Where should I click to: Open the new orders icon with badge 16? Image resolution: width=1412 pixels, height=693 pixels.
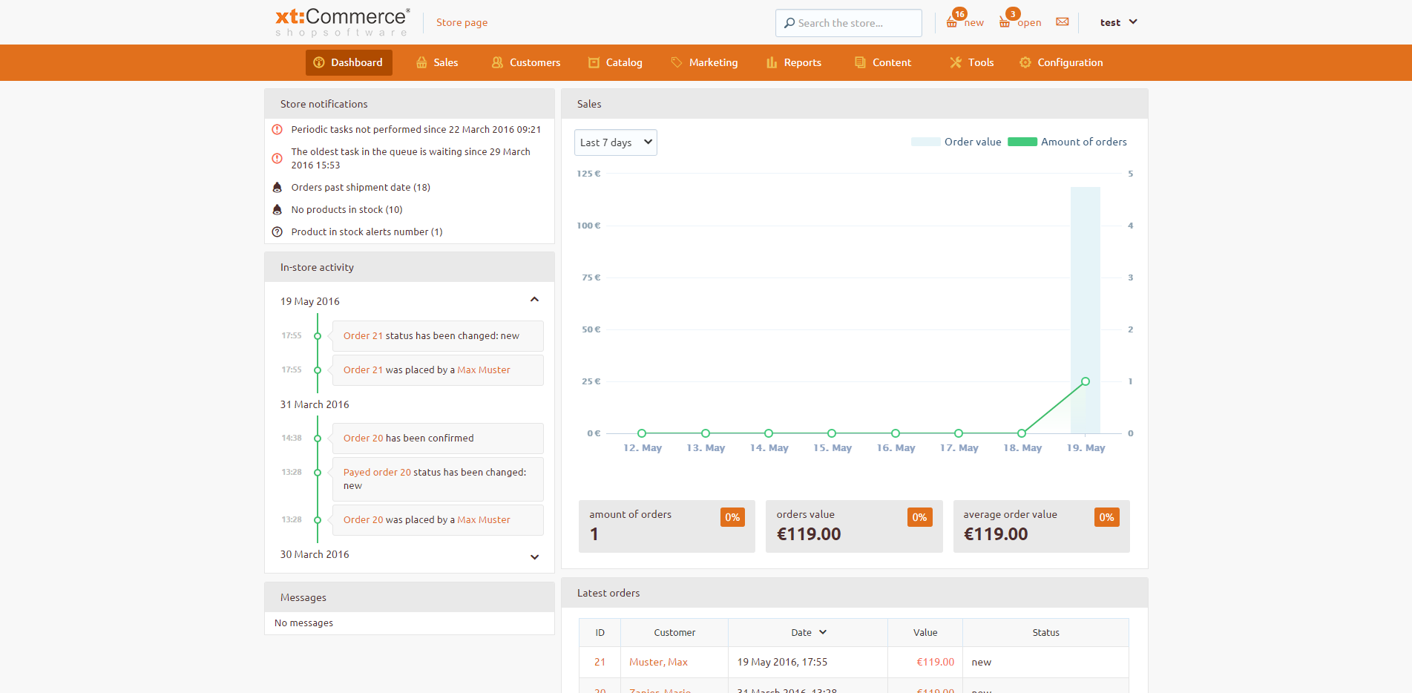tap(954, 21)
